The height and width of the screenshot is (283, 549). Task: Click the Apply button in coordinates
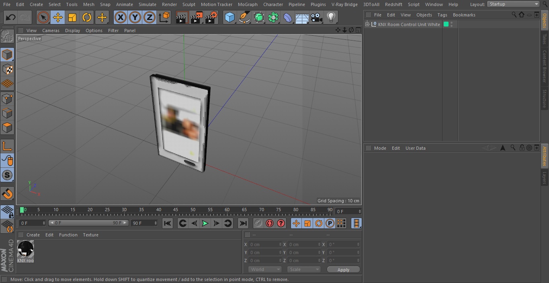[x=343, y=269]
